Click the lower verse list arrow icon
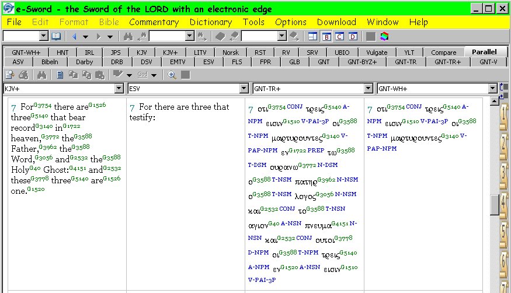The height and width of the screenshot is (293, 511). pyautogui.click(x=504, y=96)
